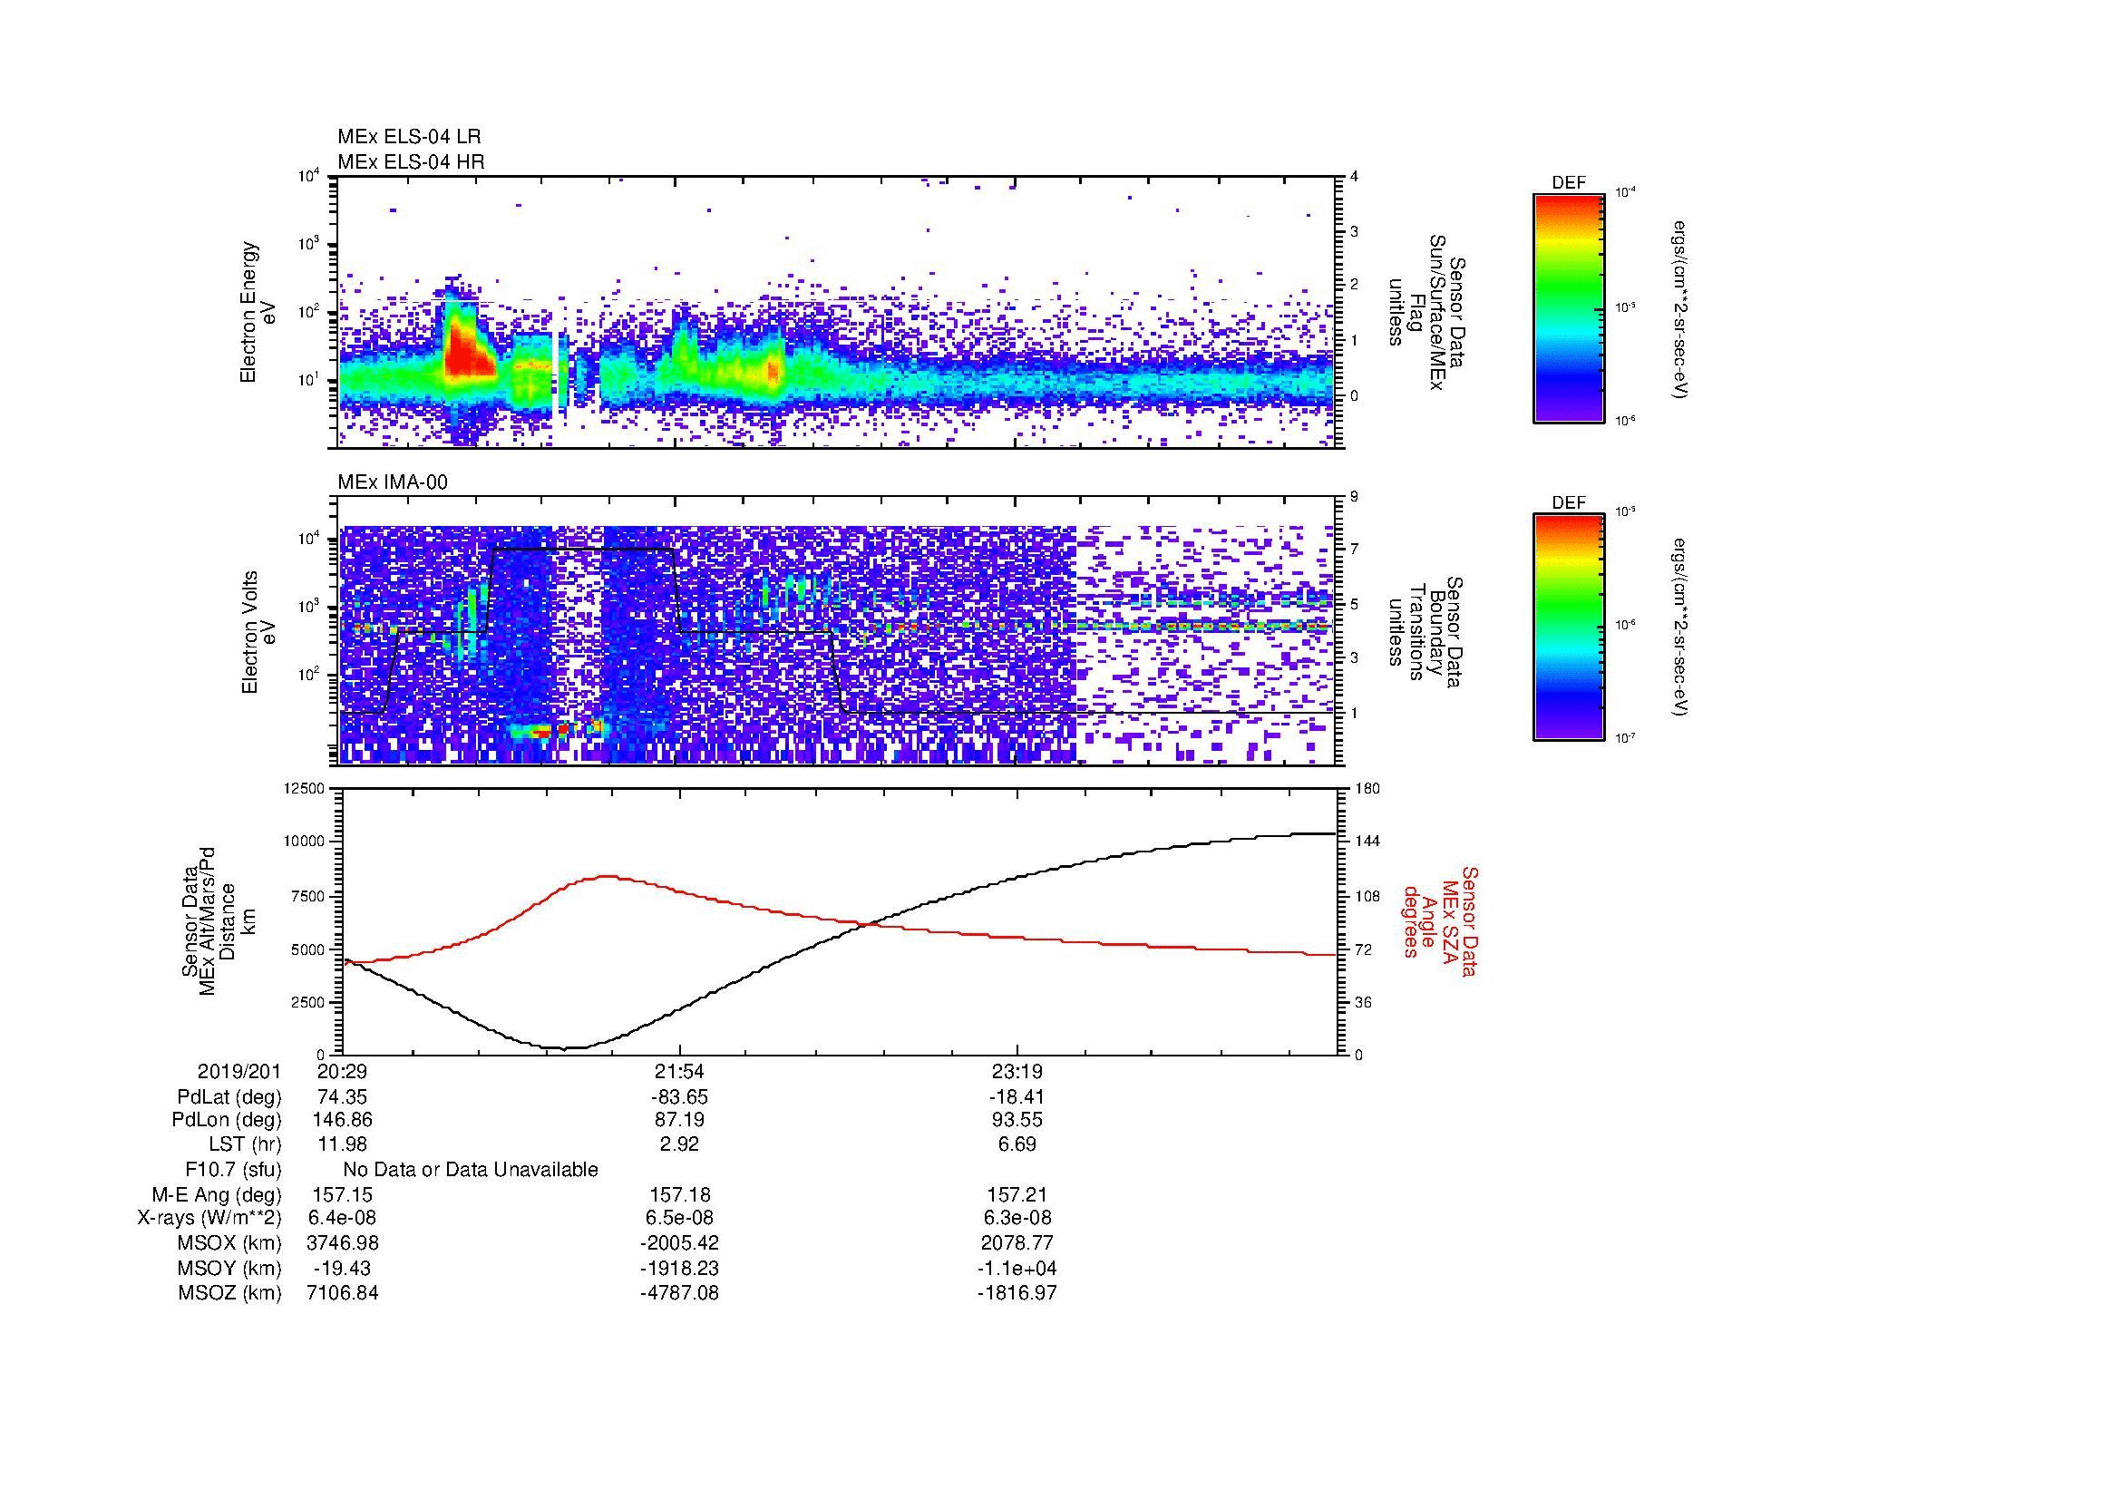Click the 'MSOZ (km)' row label
The image size is (2121, 1499).
(x=230, y=1294)
